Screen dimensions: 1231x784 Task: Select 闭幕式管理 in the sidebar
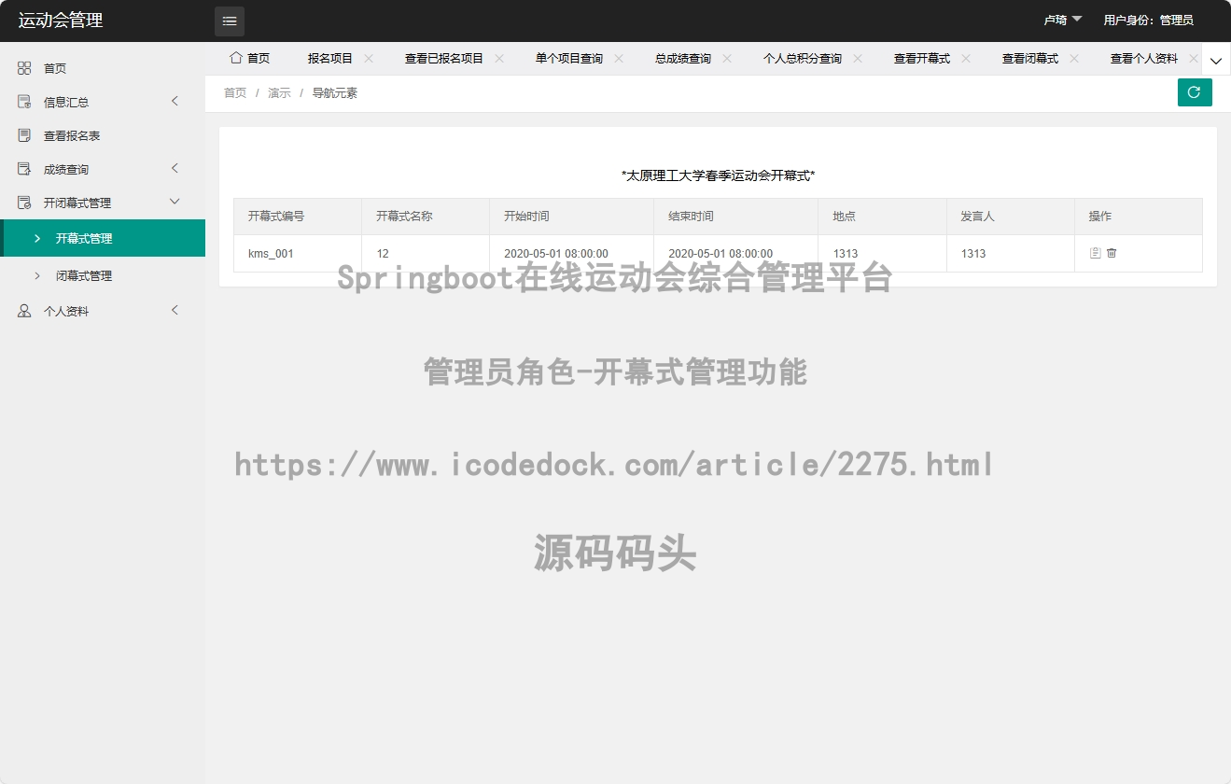[103, 275]
